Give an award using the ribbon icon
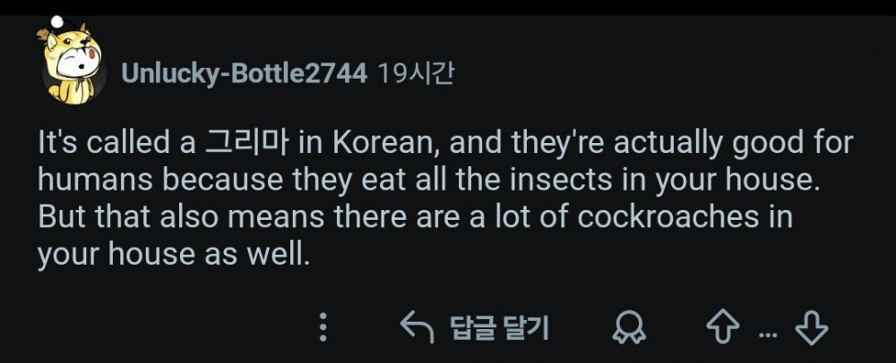Screen dimensions: 896x363 tap(628, 328)
